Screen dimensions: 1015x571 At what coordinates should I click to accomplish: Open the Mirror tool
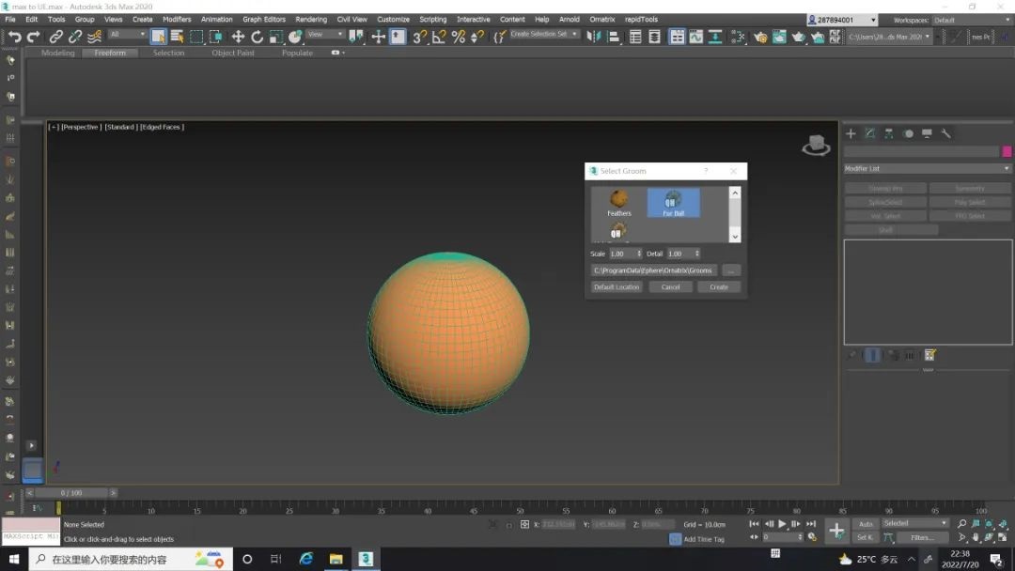tap(593, 37)
